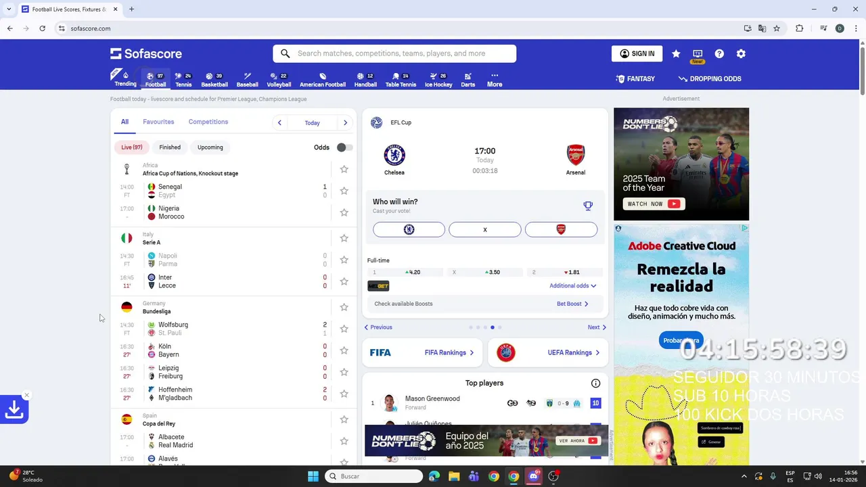This screenshot has height=487, width=866.
Task: Click the Sofascore search field
Action: [394, 53]
